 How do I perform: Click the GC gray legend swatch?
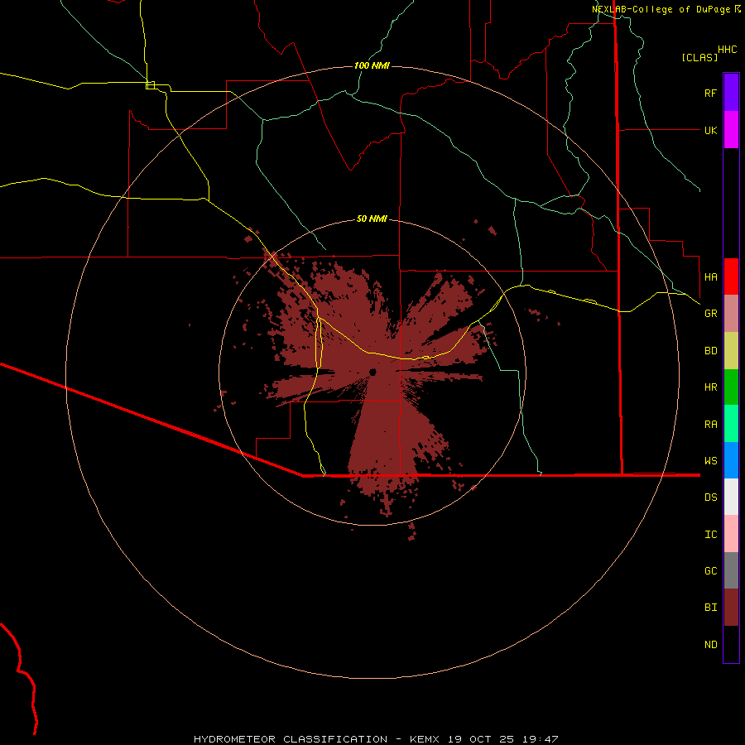click(731, 570)
